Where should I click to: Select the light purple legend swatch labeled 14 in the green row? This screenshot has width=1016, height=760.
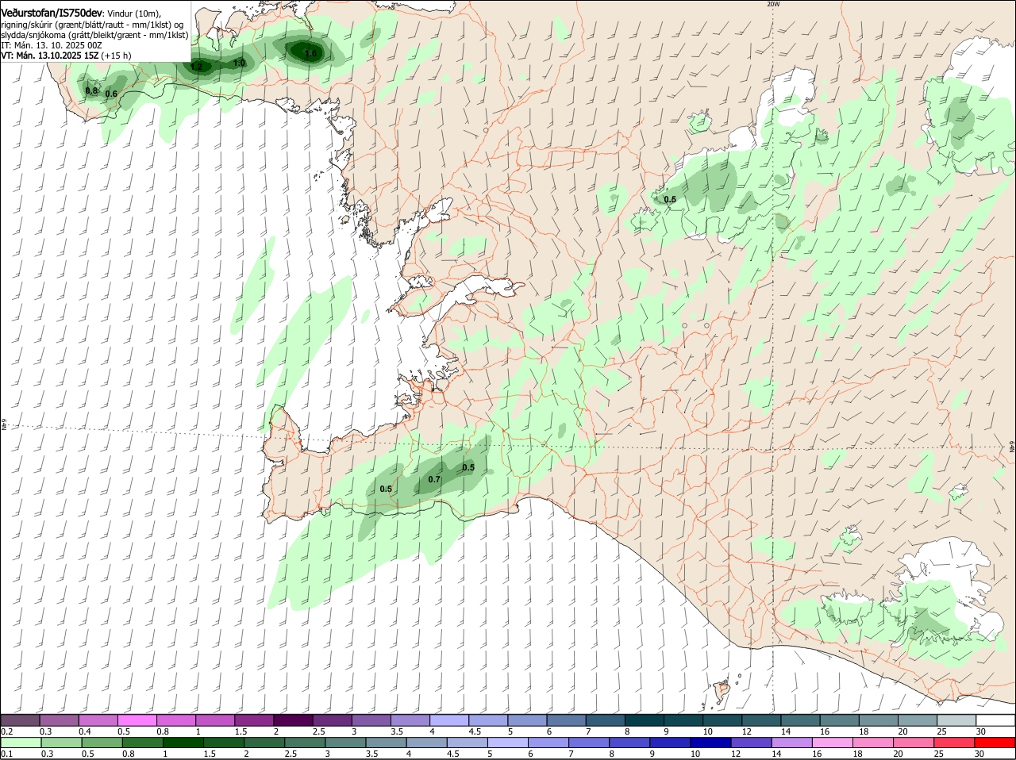tap(792, 743)
